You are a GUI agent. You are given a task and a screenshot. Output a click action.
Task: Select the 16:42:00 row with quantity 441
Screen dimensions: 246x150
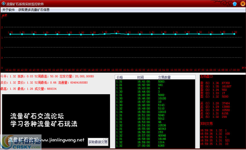coord(155,85)
